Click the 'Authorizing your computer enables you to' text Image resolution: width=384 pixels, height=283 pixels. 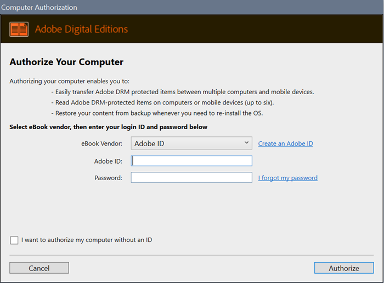[x=70, y=81]
